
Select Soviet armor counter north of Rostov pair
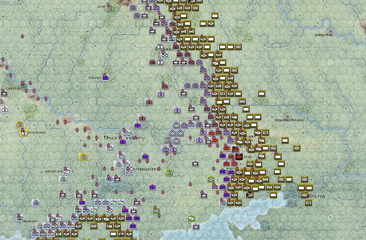coord(304,180)
